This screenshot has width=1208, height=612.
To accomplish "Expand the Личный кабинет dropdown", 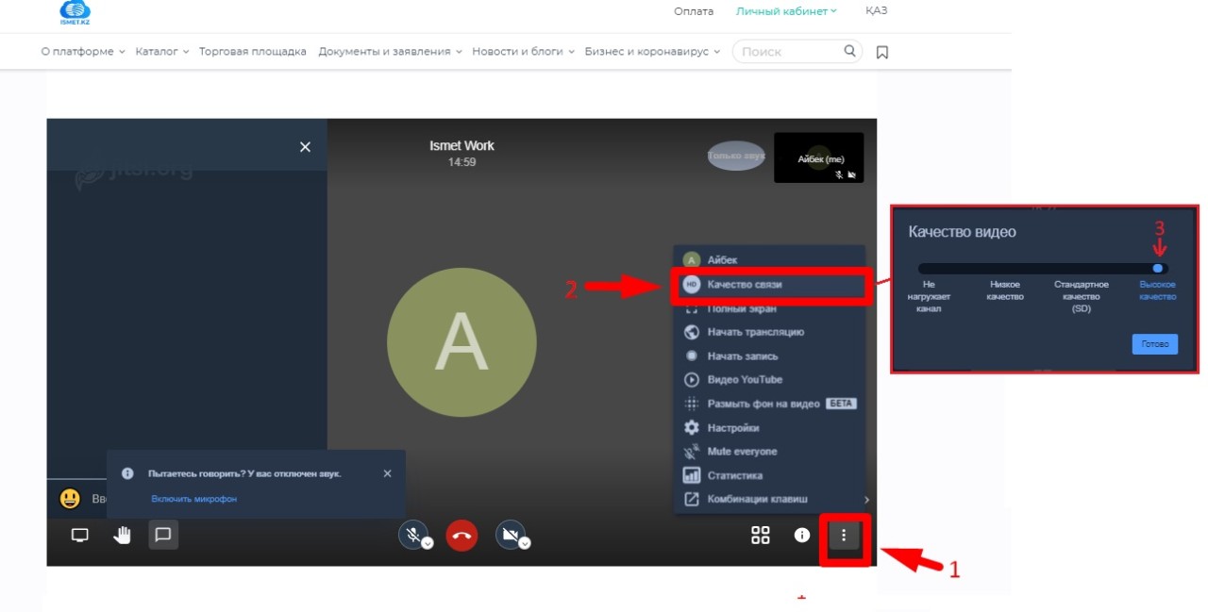I will [x=786, y=11].
